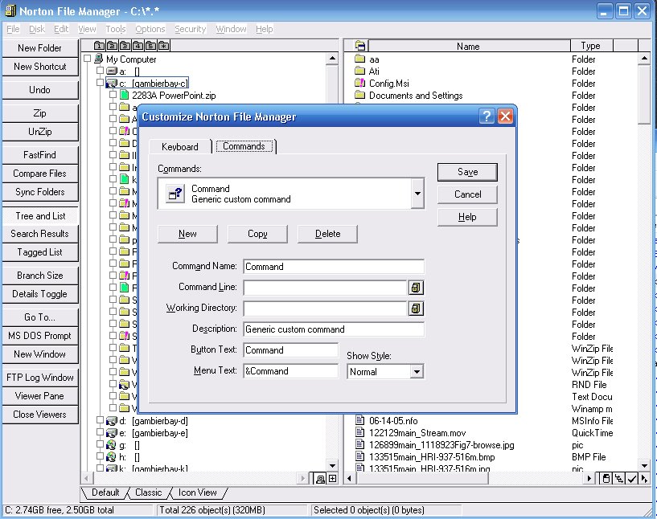Open the Disk menu
Viewport: 657px width, 519px height.
(x=37, y=29)
